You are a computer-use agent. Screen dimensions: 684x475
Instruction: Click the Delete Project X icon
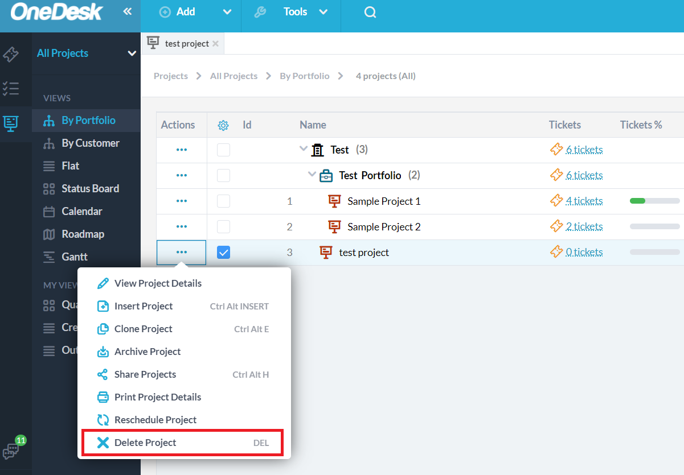point(103,443)
